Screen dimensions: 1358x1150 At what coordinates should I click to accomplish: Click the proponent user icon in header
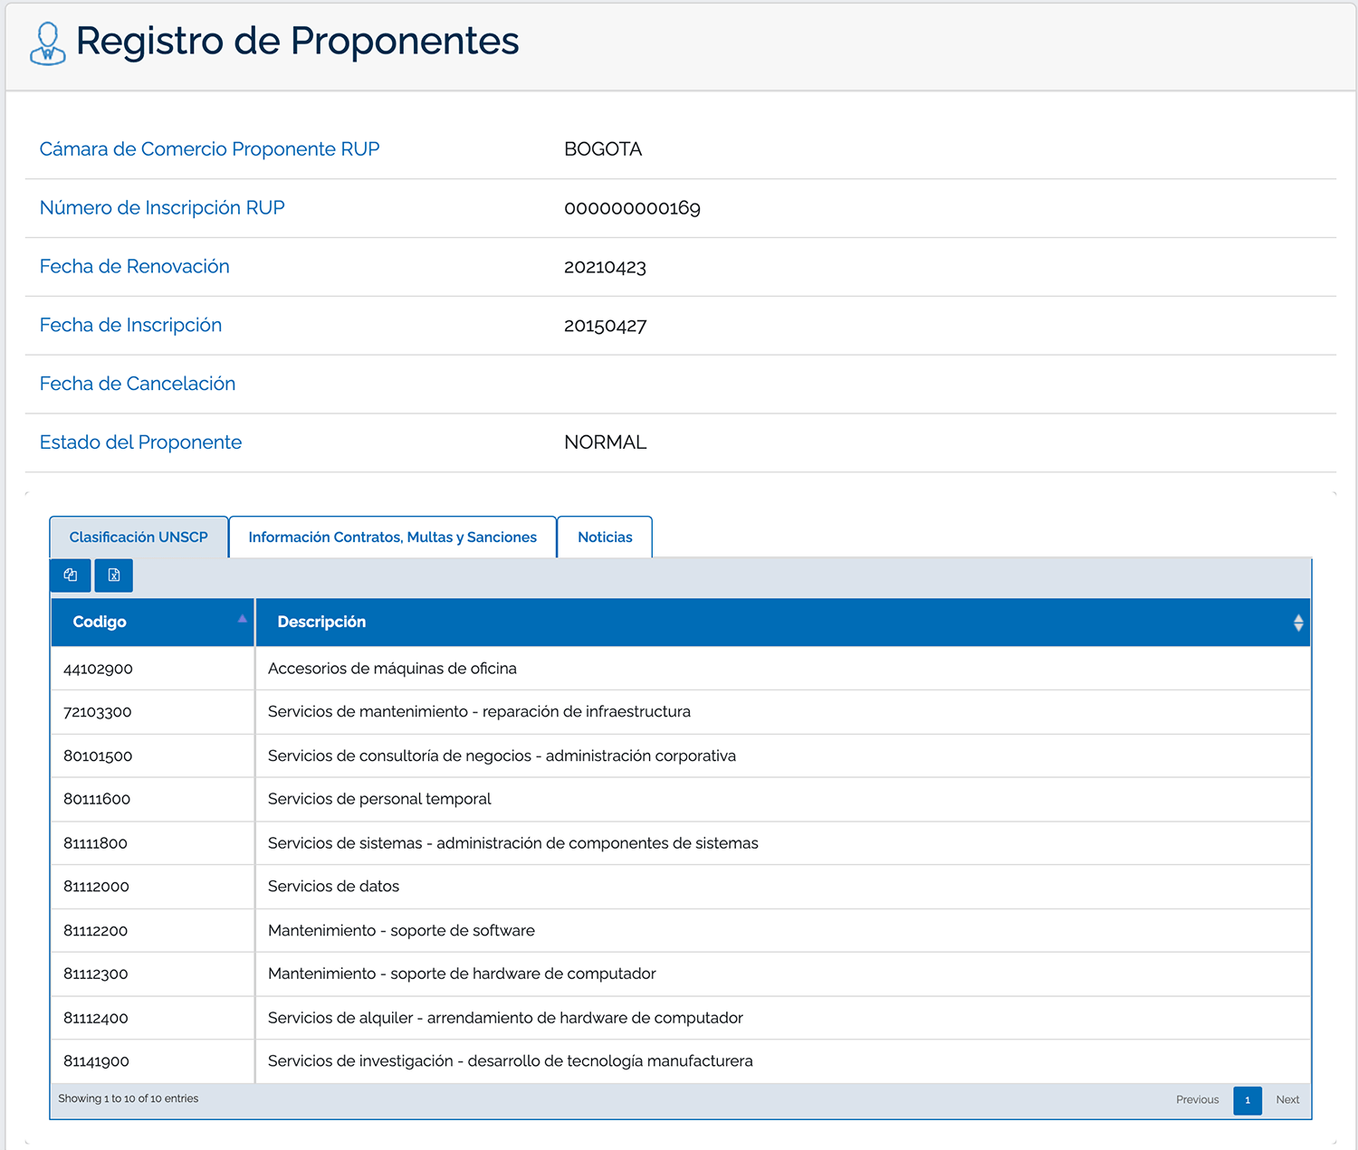48,43
